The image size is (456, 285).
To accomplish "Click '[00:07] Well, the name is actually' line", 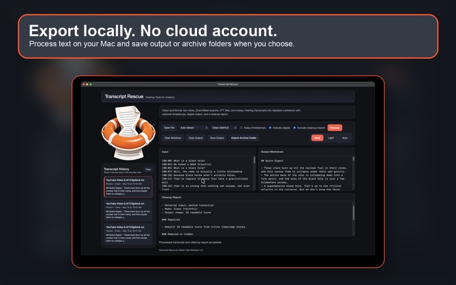I will point(202,172).
